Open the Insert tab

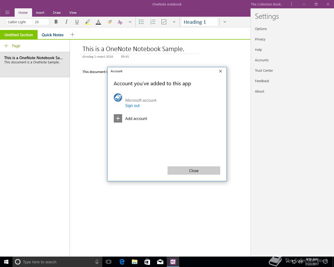(40, 13)
